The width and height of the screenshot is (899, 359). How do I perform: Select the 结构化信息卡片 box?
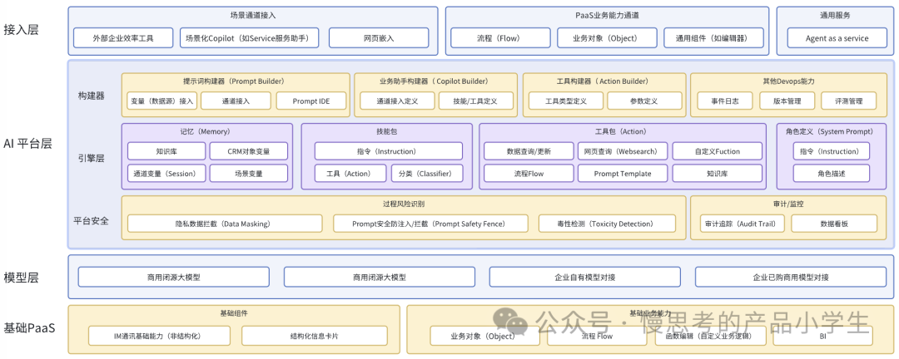pyautogui.click(x=313, y=336)
